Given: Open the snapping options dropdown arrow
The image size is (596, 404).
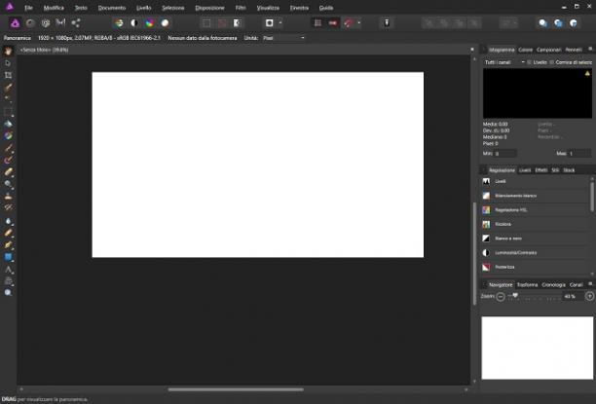Looking at the screenshot, I should [359, 23].
